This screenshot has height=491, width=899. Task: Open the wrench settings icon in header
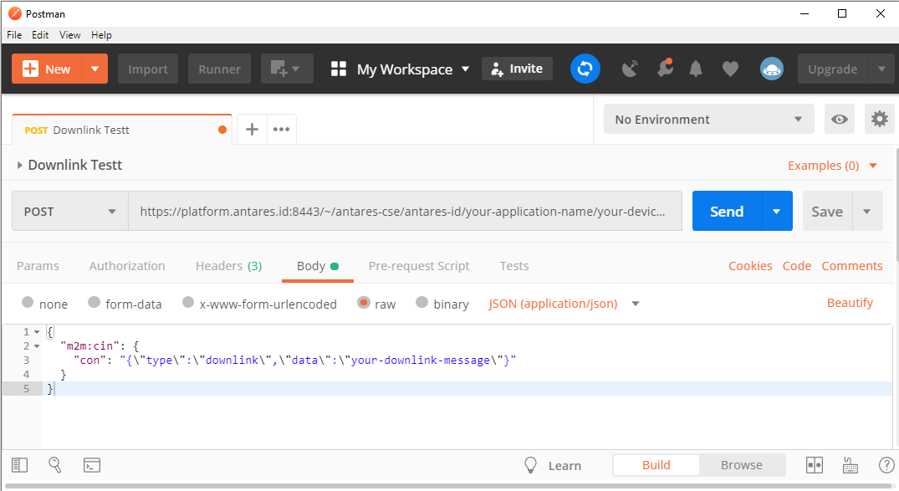coord(665,69)
